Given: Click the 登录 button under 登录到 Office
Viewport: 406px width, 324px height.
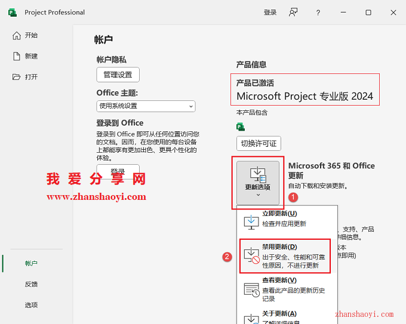Looking at the screenshot, I should point(118,171).
